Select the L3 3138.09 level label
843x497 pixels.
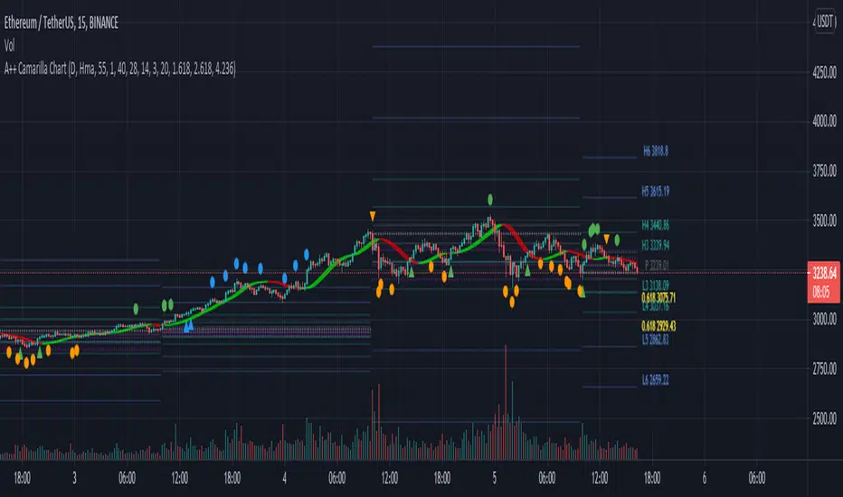coord(656,286)
